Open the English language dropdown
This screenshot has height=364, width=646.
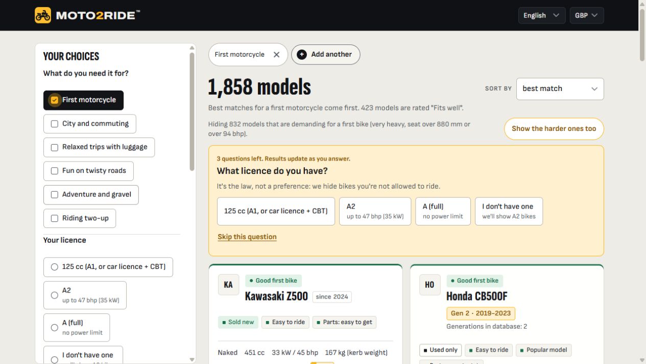[x=542, y=15]
